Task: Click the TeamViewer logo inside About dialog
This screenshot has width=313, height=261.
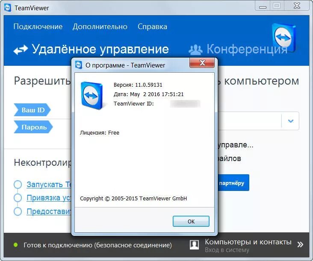Action: 92,95
